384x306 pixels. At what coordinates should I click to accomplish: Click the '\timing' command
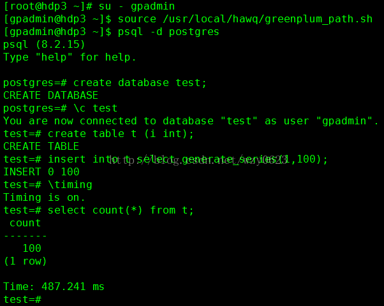click(70, 185)
